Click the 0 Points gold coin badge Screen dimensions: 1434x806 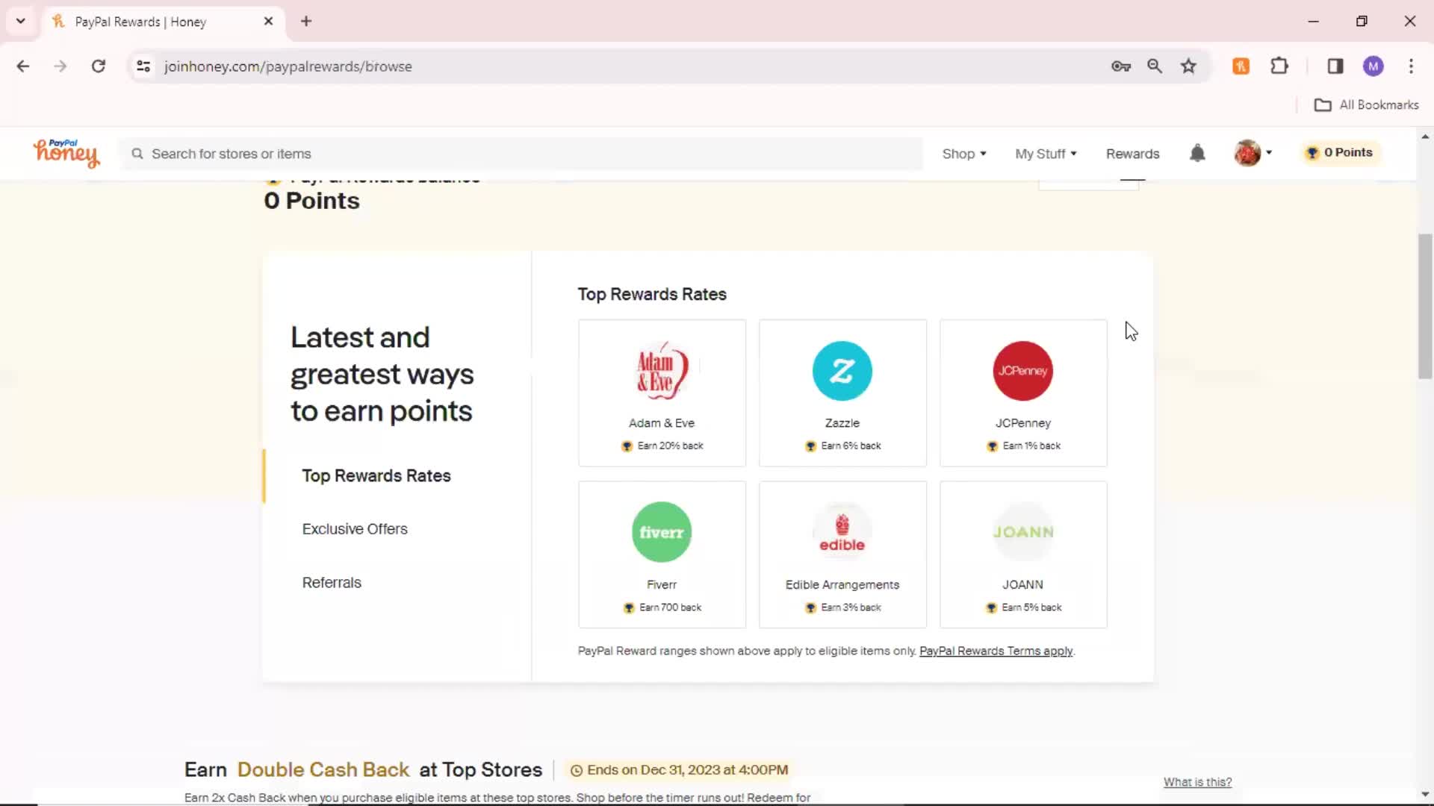tap(1342, 152)
